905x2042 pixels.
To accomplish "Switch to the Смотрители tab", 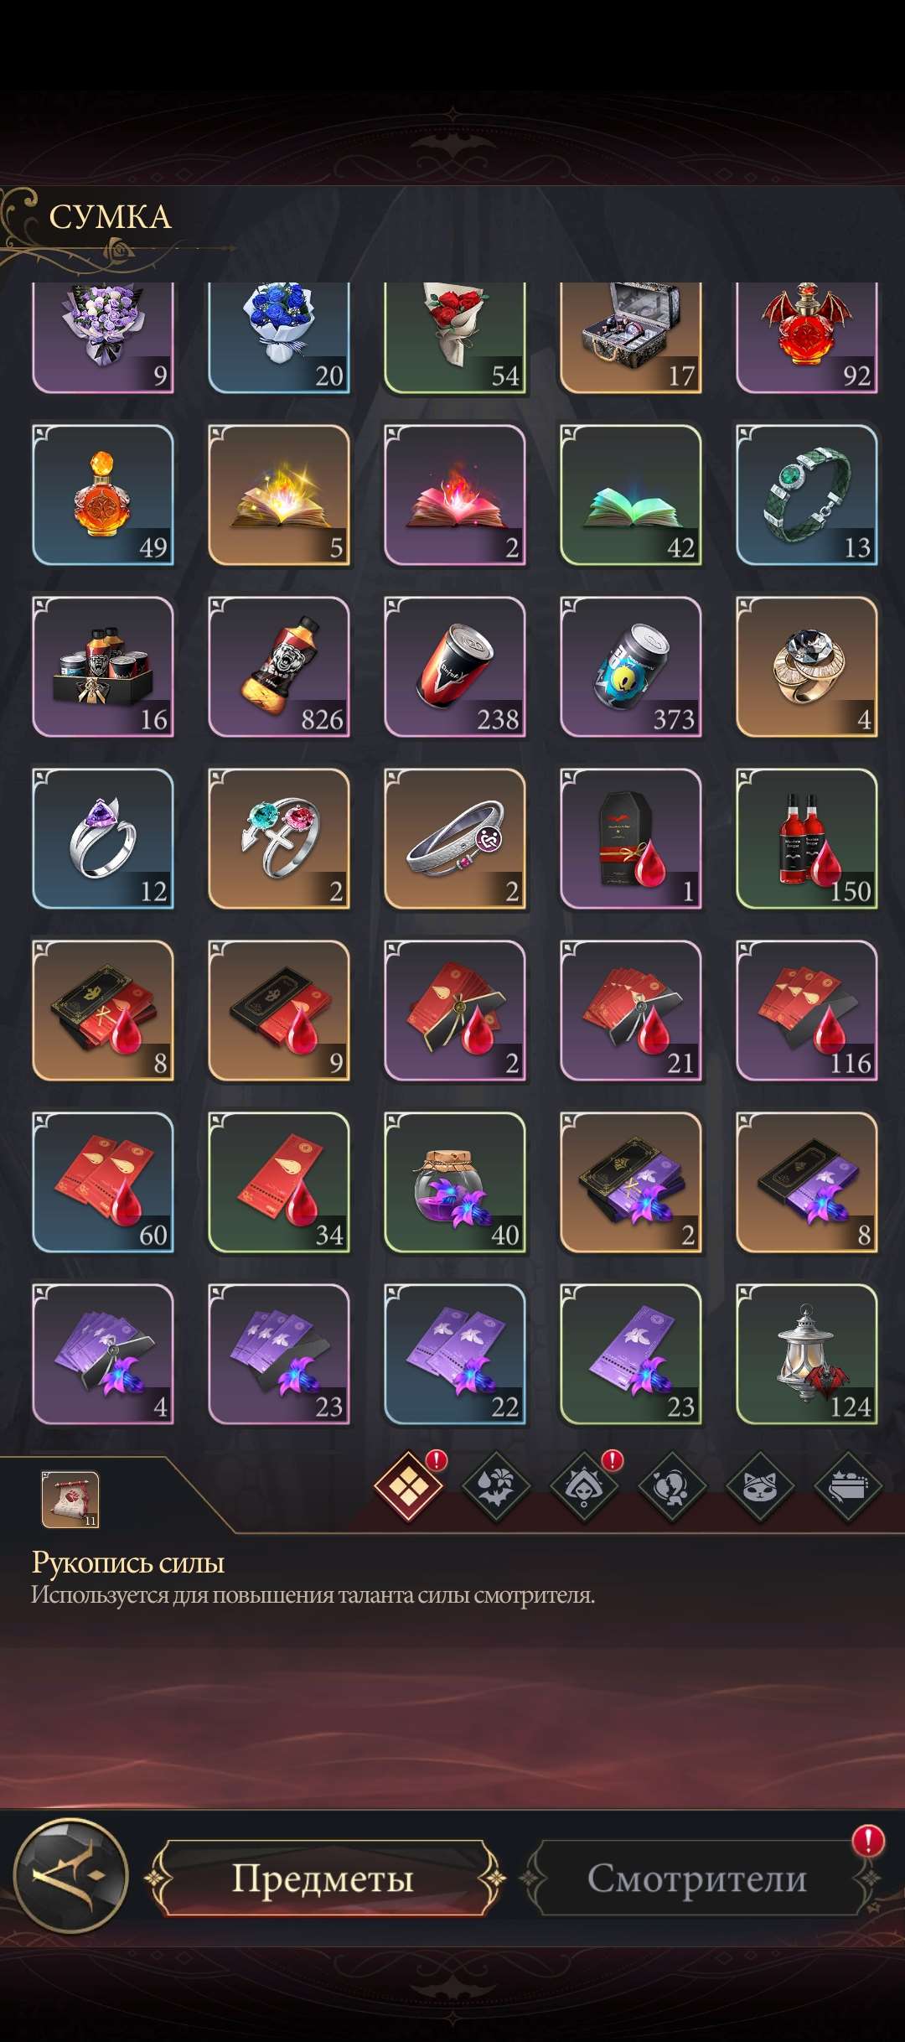I will (697, 1878).
